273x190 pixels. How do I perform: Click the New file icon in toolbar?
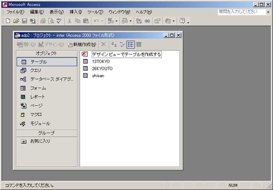8,21
